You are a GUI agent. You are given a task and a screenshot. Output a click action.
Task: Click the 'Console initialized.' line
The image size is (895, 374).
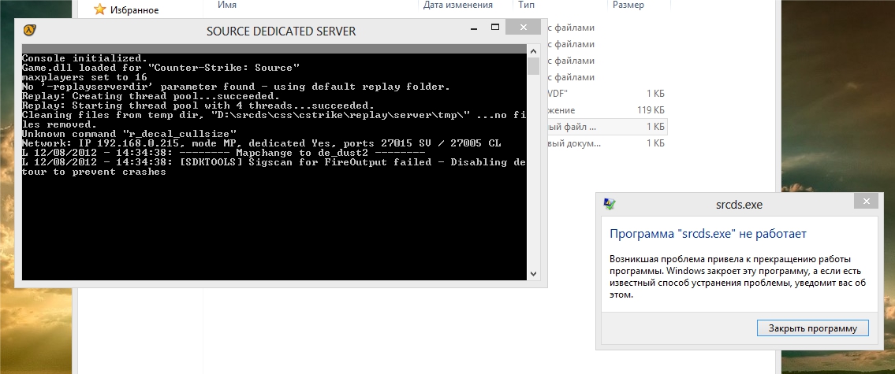point(84,58)
